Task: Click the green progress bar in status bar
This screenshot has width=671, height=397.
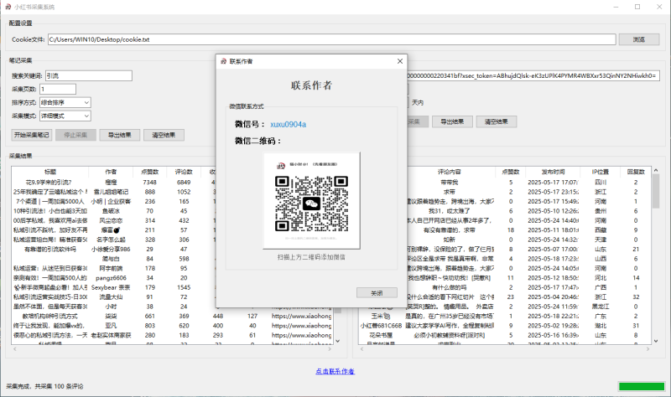Action: [642, 386]
